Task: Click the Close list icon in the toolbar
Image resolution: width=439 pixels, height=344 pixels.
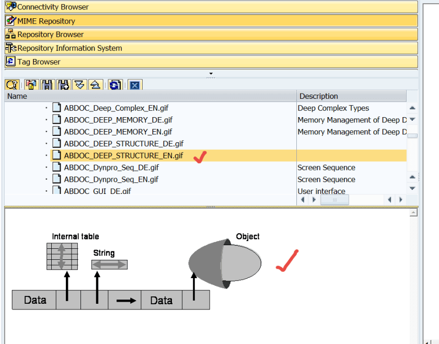Action: click(x=135, y=85)
